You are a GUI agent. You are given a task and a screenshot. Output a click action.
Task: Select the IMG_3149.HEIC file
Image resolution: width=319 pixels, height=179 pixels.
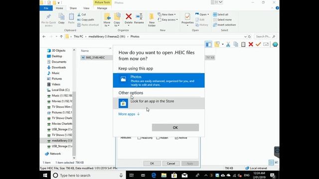pos(96,58)
